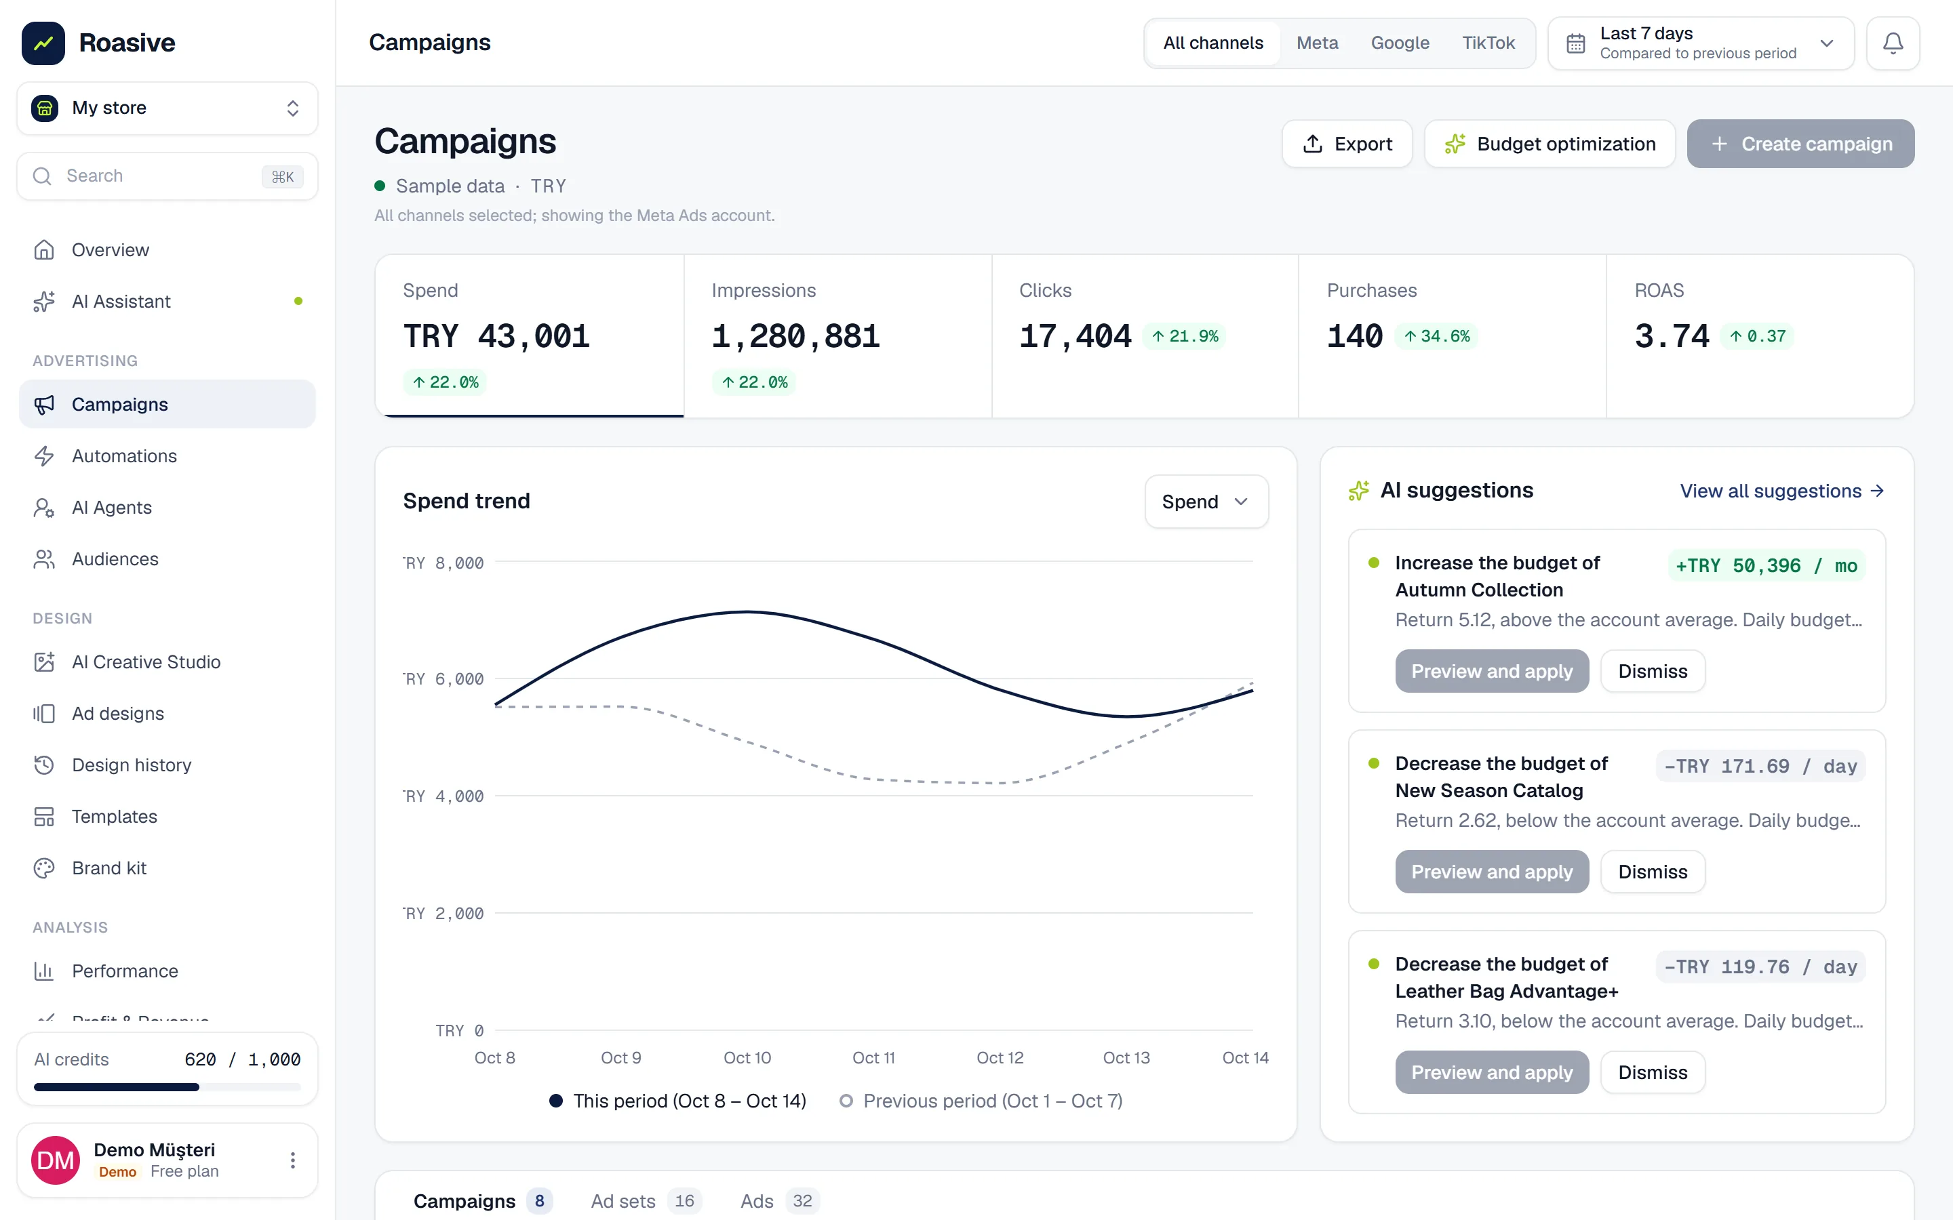The image size is (1953, 1220).
Task: Switch the channel filter to Google
Action: [x=1400, y=43]
